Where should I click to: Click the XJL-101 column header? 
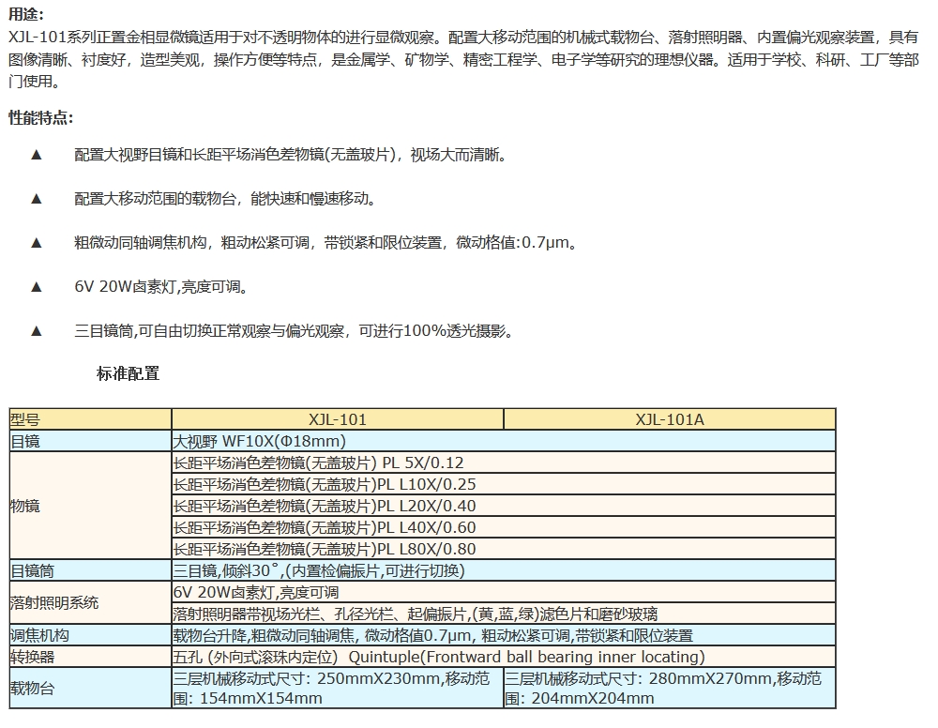click(x=338, y=419)
